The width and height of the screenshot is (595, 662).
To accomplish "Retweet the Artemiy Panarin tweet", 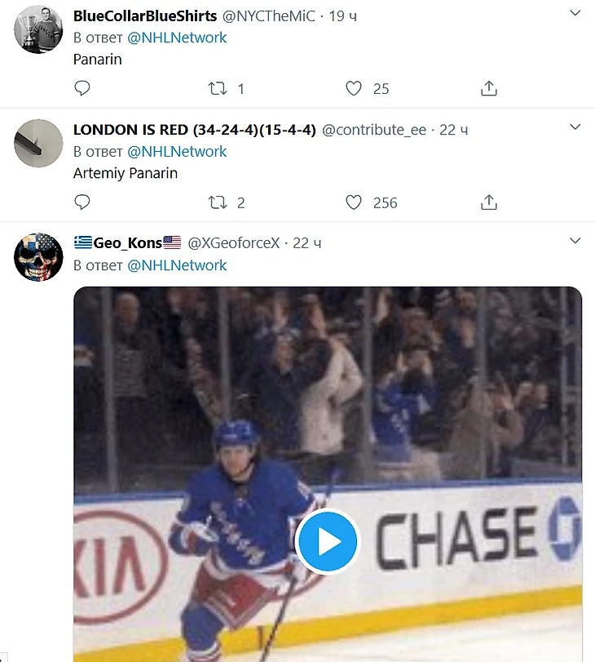I will [x=218, y=202].
